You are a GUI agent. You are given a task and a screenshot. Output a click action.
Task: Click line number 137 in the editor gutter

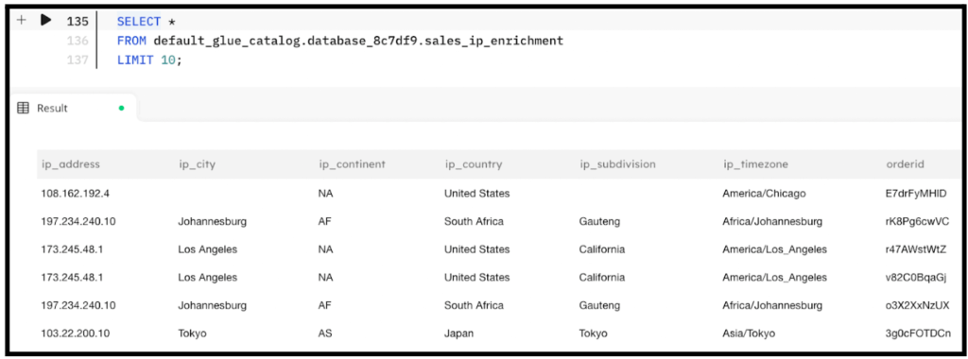point(78,61)
